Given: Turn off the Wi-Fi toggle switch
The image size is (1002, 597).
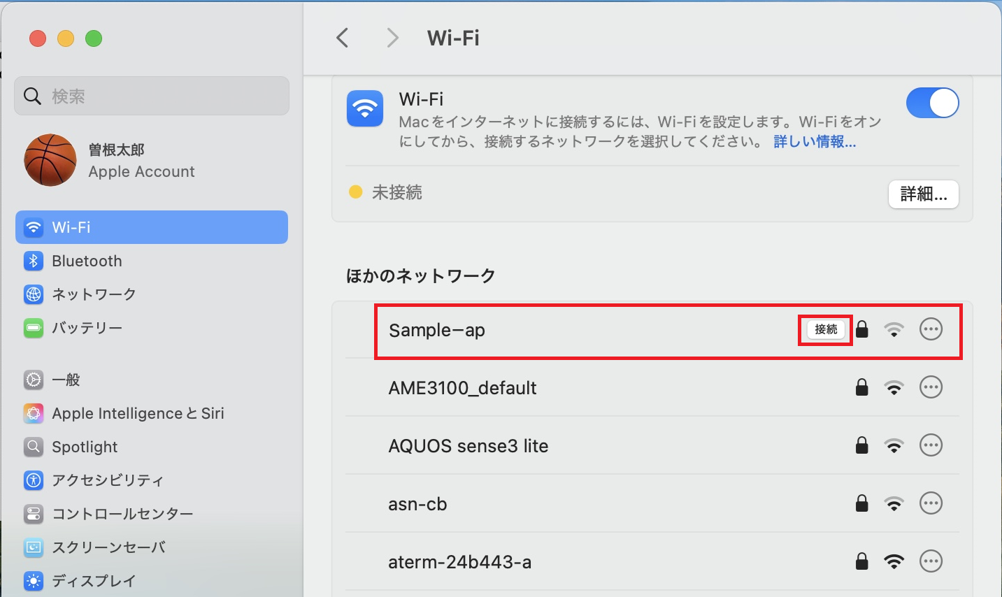Looking at the screenshot, I should [932, 103].
